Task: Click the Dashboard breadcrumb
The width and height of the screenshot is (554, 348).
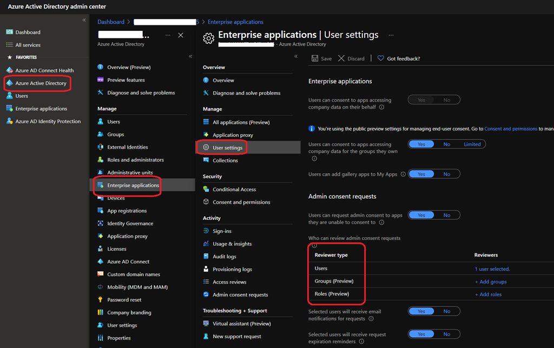Action: tap(110, 22)
